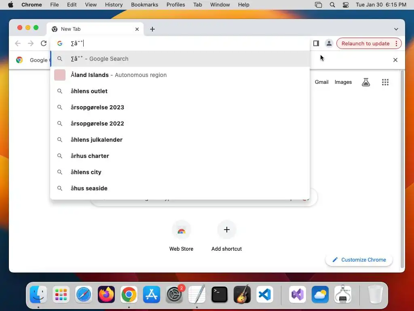Open the History menu
414x311 pixels.
114,5
